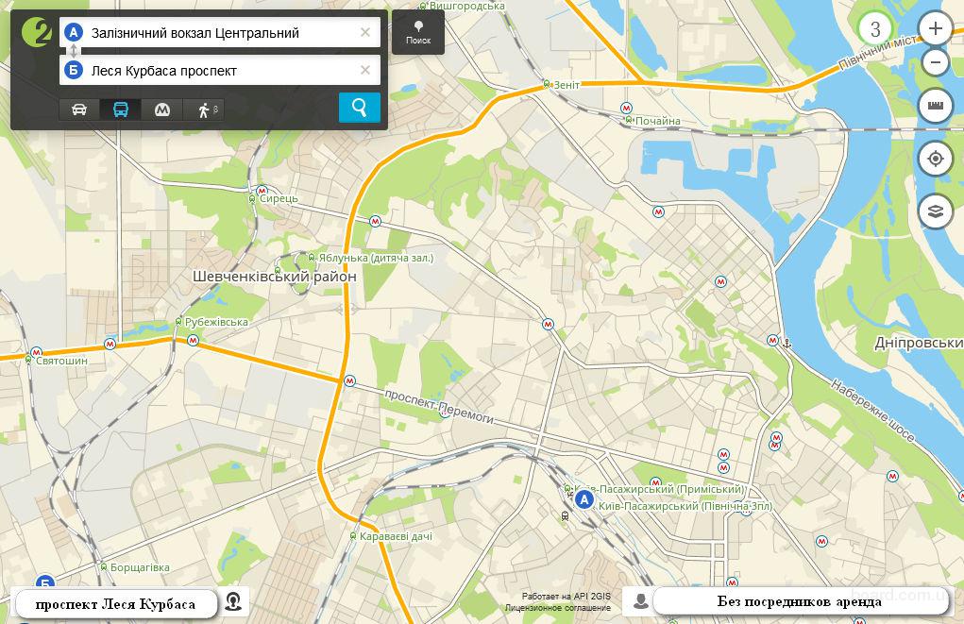Click the blue route search button

pos(359,108)
